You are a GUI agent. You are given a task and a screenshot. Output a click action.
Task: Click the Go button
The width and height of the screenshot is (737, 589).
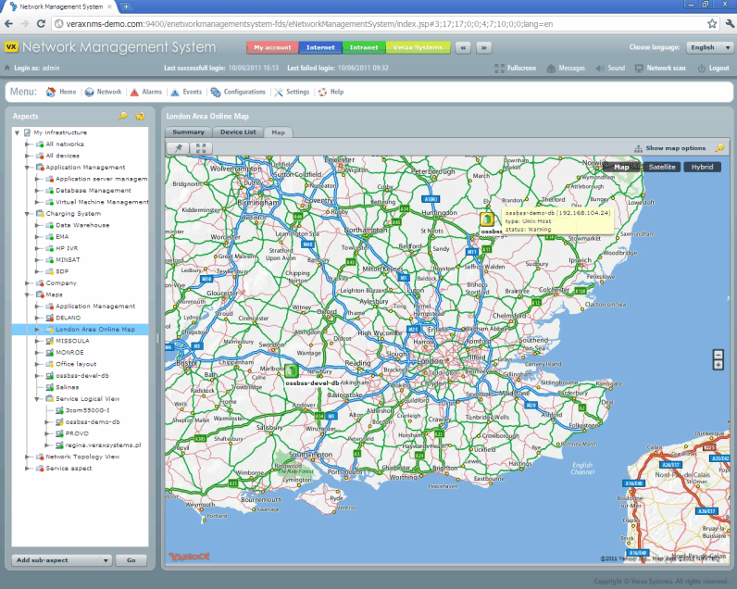131,560
